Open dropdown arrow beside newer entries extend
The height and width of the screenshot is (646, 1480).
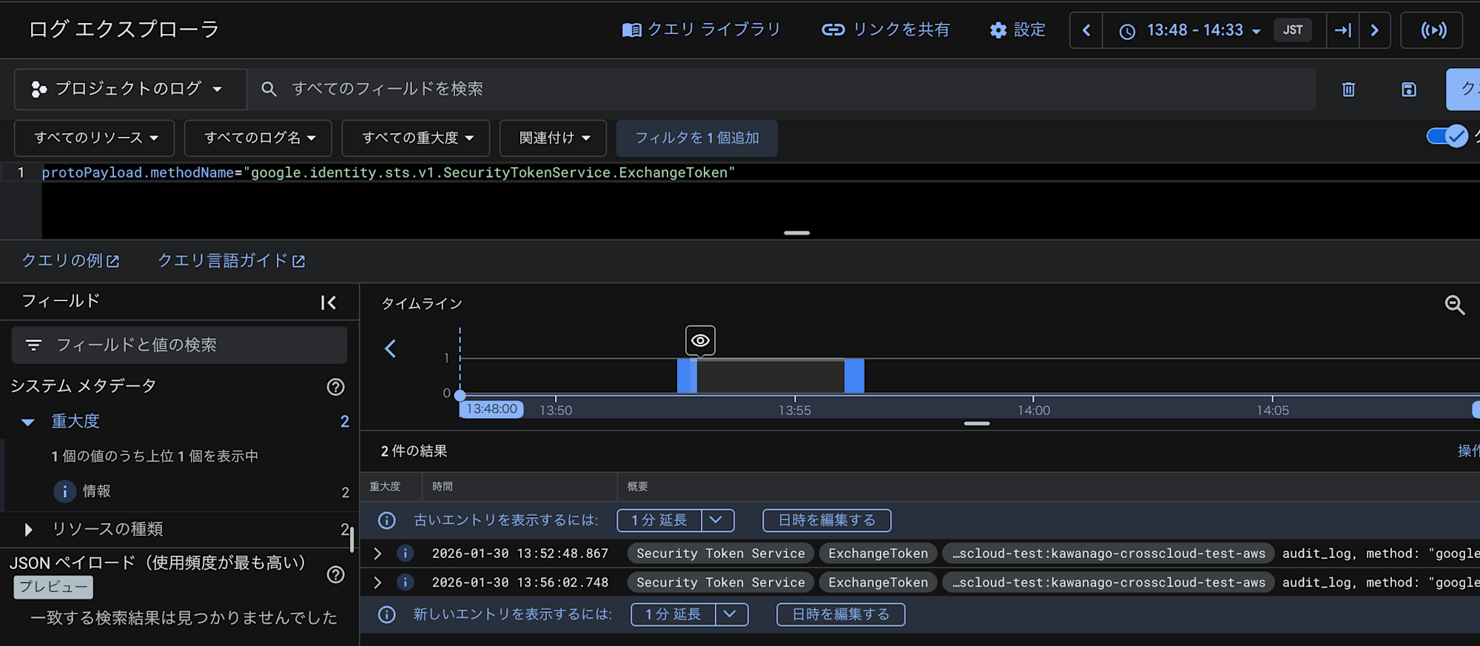click(731, 614)
